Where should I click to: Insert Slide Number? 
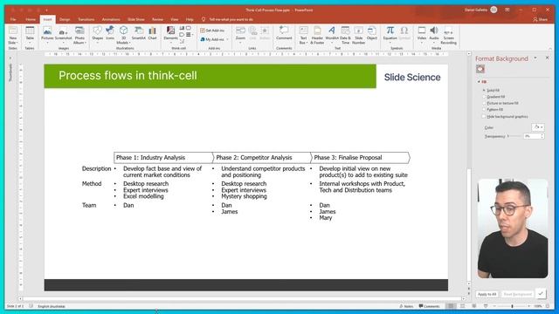[x=359, y=35]
